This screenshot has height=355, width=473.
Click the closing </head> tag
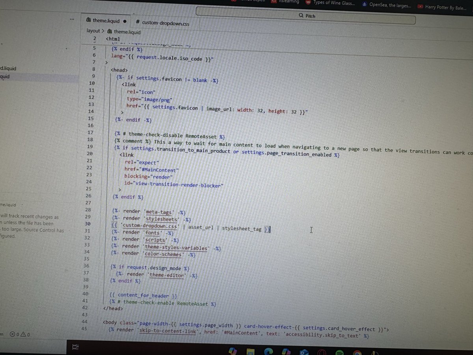(113, 308)
